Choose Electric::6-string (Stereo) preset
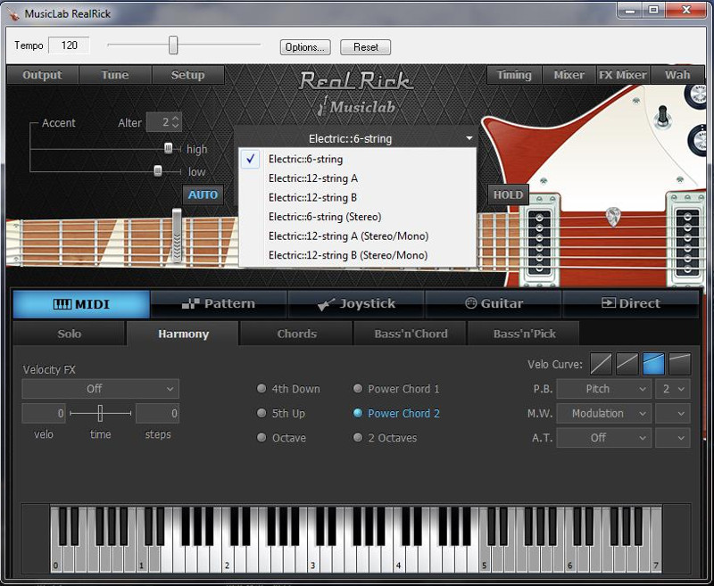The image size is (714, 586). coord(358,217)
